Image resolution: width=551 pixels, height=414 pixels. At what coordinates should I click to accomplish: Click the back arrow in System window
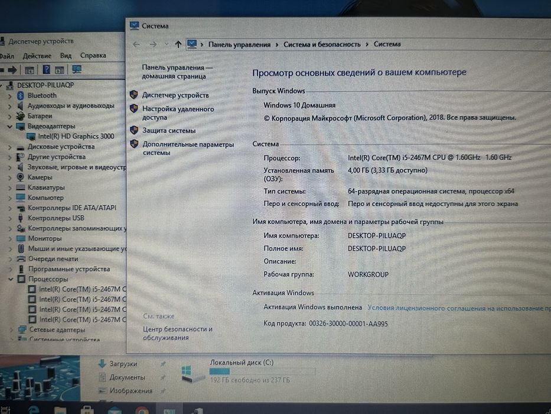coord(136,44)
